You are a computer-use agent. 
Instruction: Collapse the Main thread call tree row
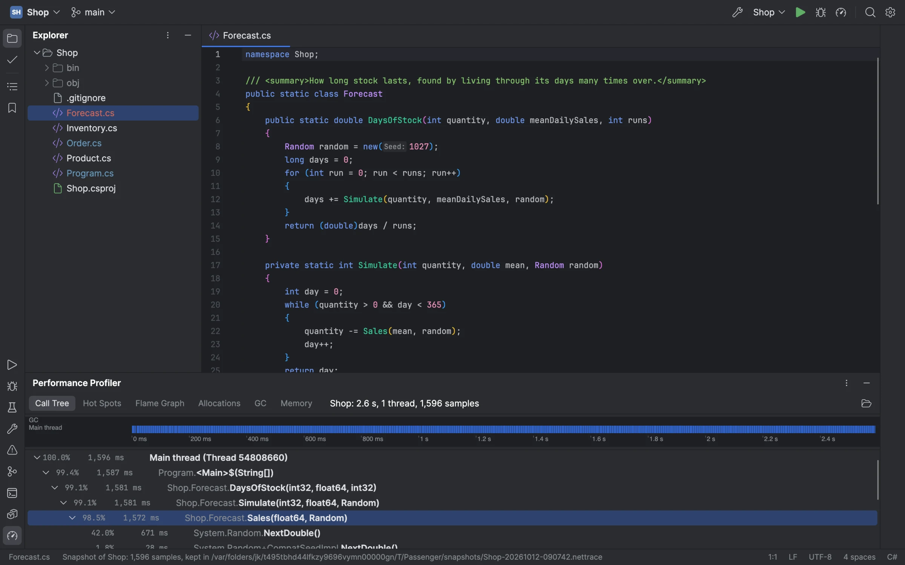[x=37, y=458]
